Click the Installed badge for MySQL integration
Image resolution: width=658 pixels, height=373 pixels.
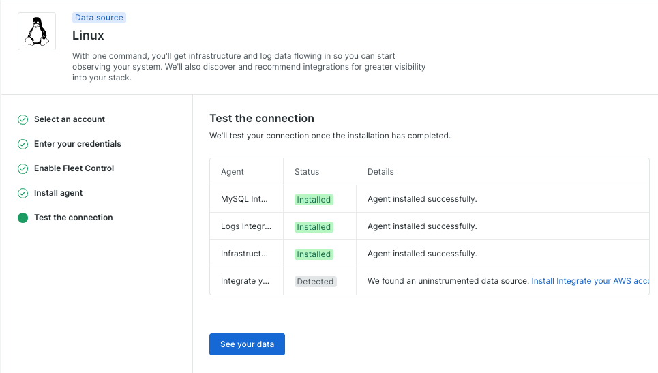click(314, 200)
